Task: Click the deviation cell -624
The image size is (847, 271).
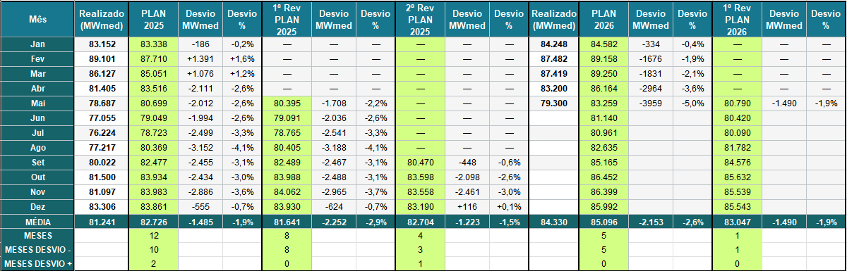Action: [334, 206]
